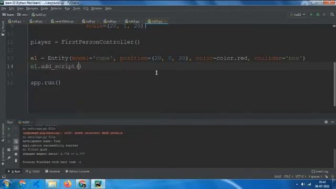Open the tut10 run configuration dropdown
The height and width of the screenshot is (189, 336).
pyautogui.click(x=298, y=15)
